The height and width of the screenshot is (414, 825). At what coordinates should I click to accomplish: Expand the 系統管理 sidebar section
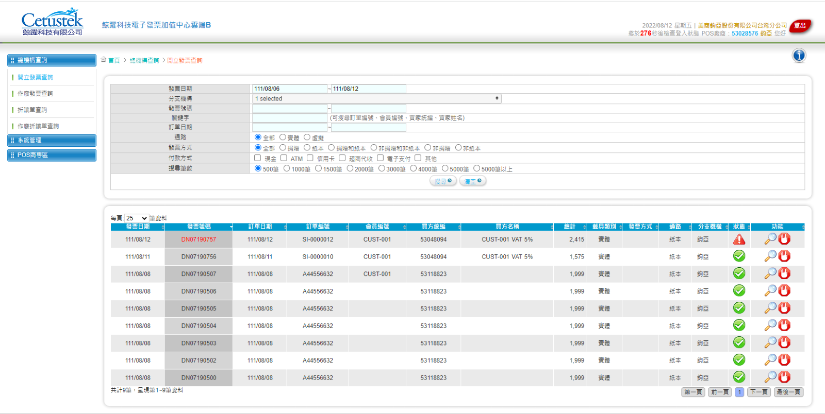52,141
